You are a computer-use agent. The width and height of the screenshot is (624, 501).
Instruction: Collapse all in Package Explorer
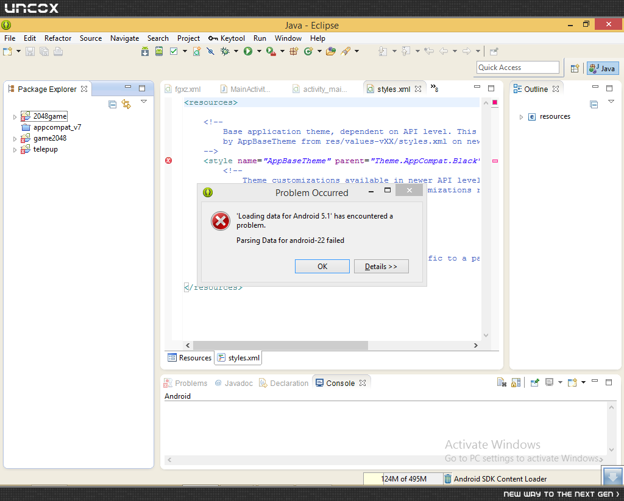pos(113,105)
